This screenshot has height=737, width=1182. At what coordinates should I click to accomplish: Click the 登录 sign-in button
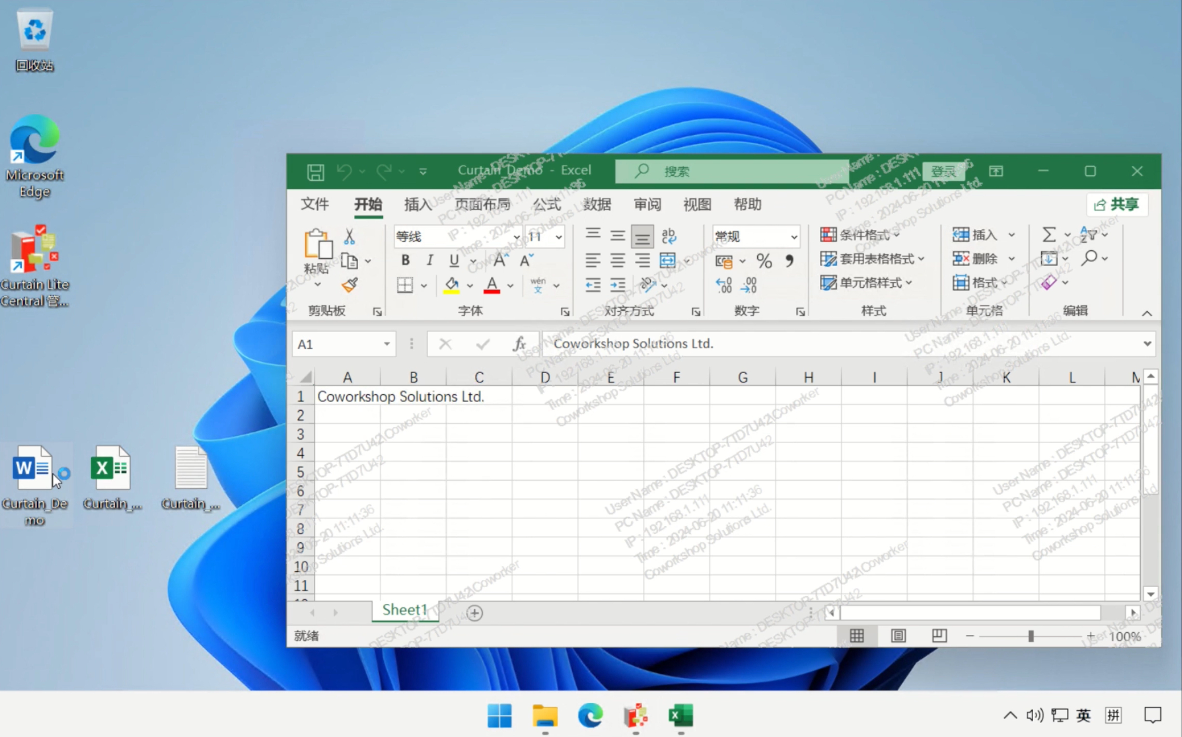pyautogui.click(x=944, y=172)
